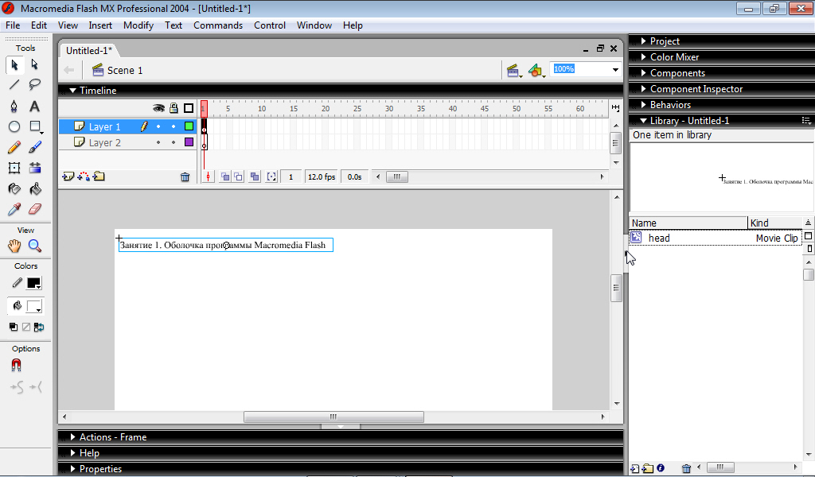Expand the Actions - Frame panel
The height and width of the screenshot is (477, 815).
click(72, 437)
